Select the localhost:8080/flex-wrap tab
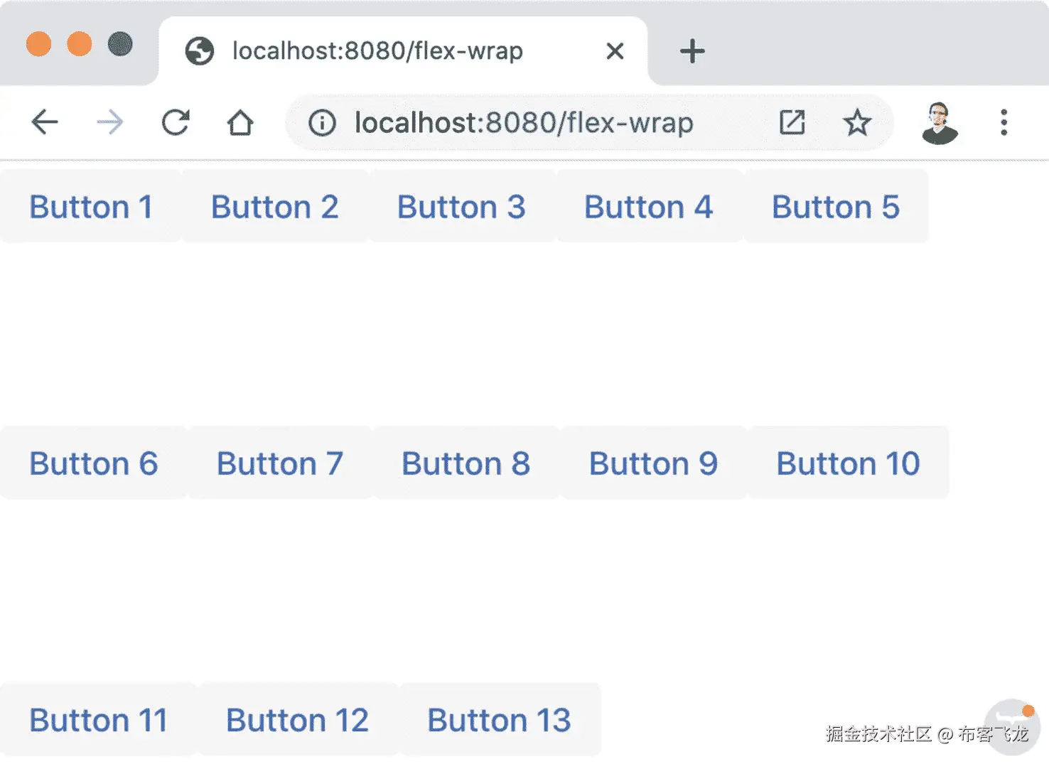This screenshot has height=764, width=1049. 377,51
